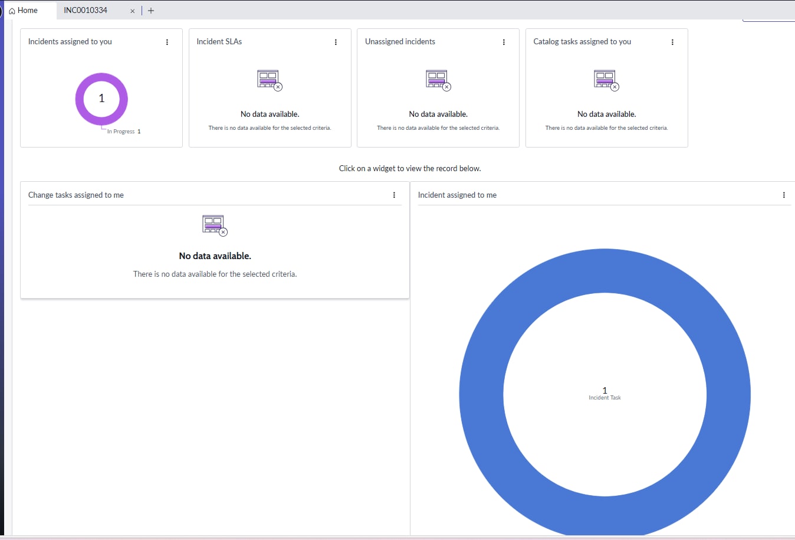Open Catalog tasks assigned to you options menu
Viewport: 795px width, 540px height.
point(672,42)
